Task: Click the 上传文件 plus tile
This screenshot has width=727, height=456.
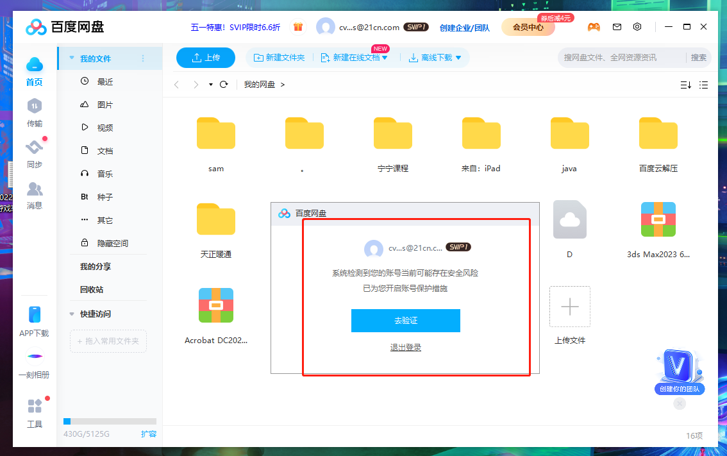Action: (x=570, y=307)
